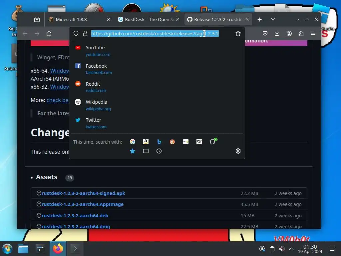Choose the YouTube suggestion
This screenshot has height=256, width=341.
click(157, 51)
